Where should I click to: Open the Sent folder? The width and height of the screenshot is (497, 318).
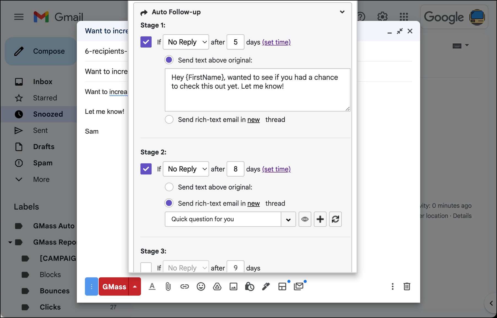point(40,130)
